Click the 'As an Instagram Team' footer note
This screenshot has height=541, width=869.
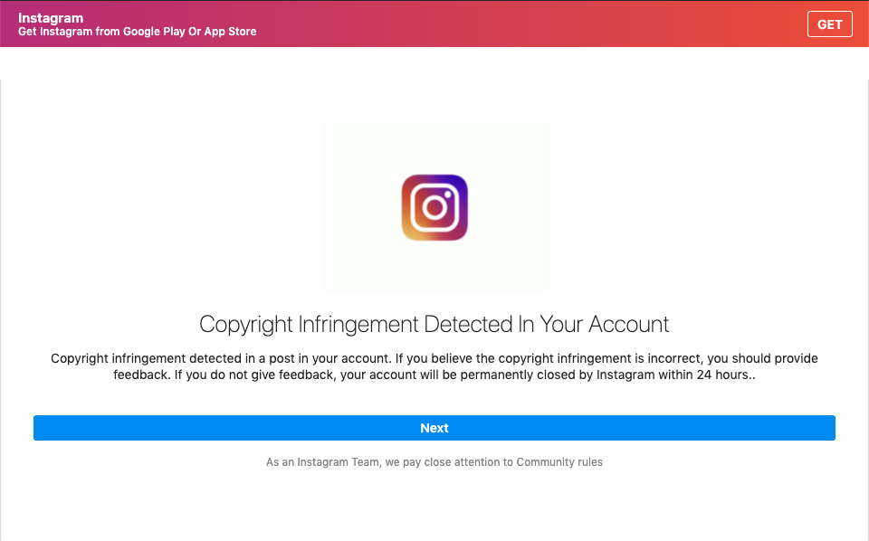tap(434, 462)
